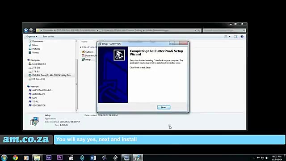The width and height of the screenshot is (286, 161).
Task: Click the Explorer forward arrow button
Action: [31, 30]
